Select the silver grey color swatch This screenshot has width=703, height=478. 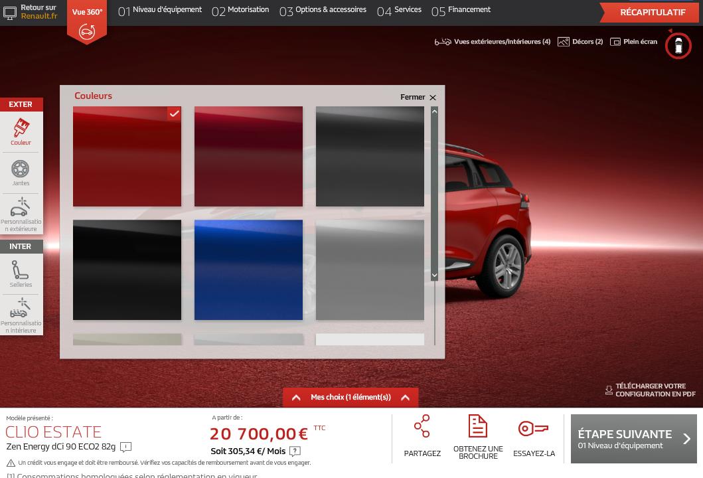(x=370, y=270)
